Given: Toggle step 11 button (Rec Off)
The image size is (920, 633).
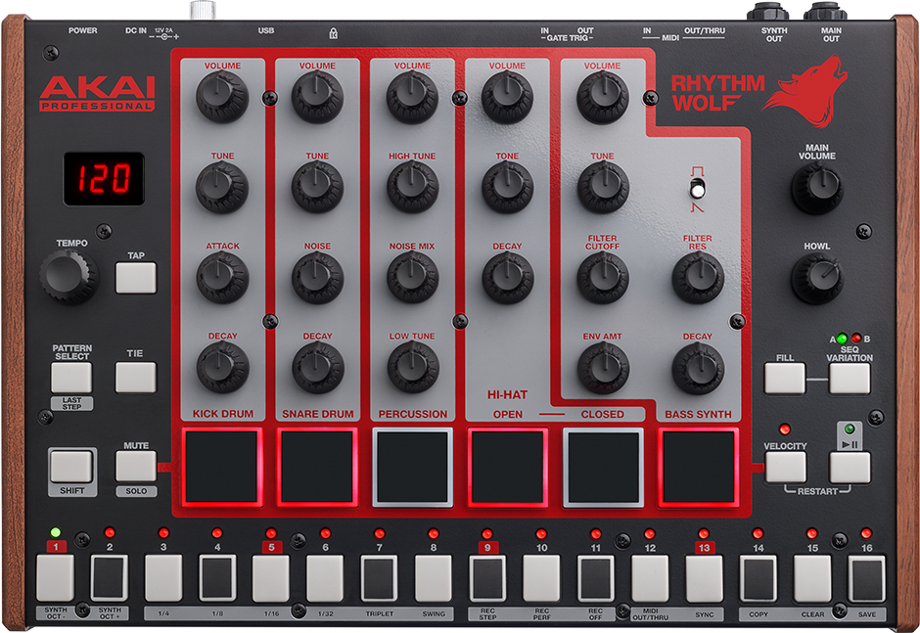Looking at the screenshot, I should [x=596, y=578].
